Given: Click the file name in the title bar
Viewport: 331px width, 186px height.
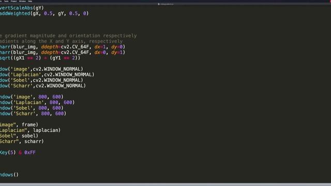Looking at the screenshot, I should click(167, 4).
